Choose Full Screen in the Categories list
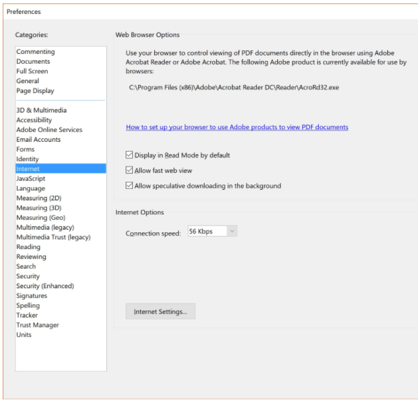 [x=33, y=71]
